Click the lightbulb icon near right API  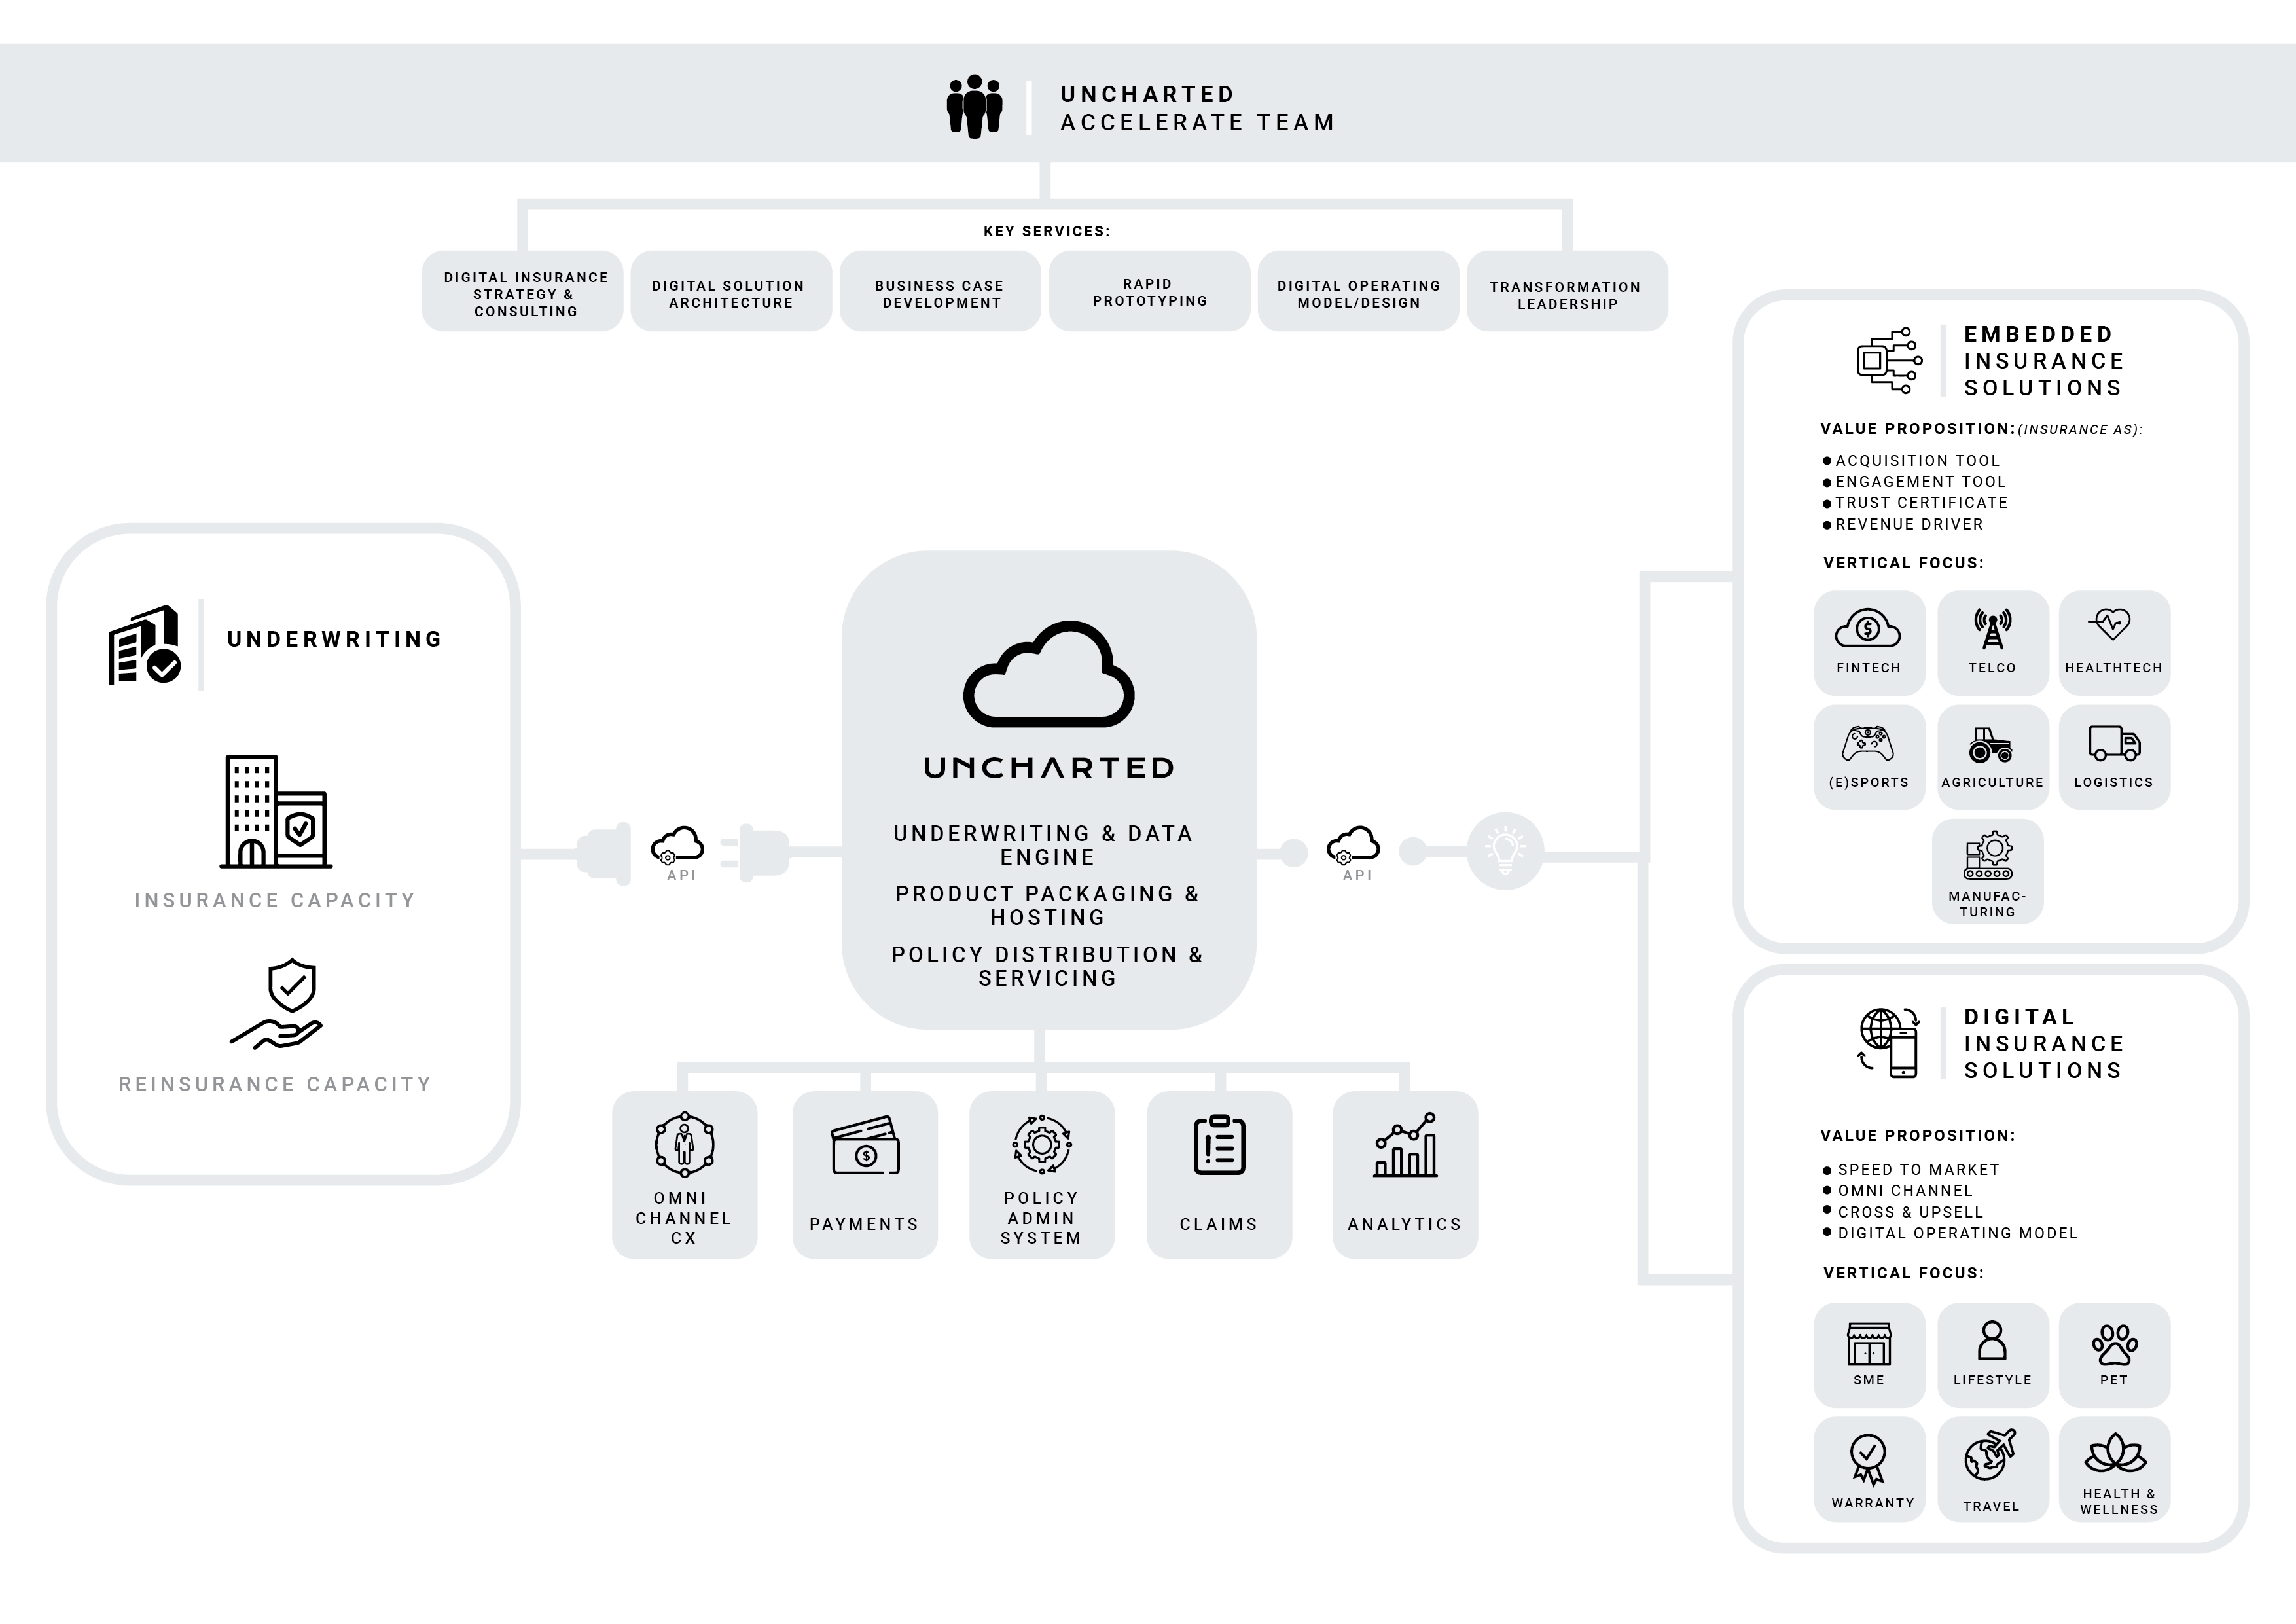tap(1505, 850)
